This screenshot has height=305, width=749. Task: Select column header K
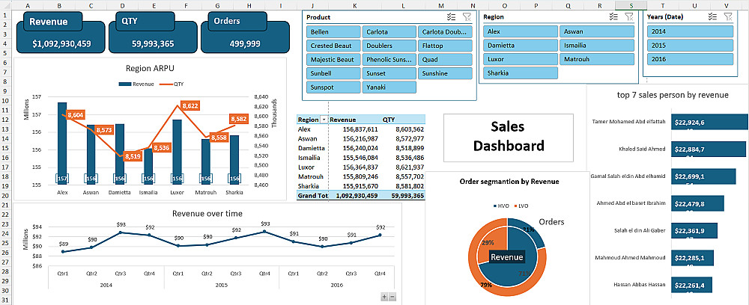tap(354, 4)
